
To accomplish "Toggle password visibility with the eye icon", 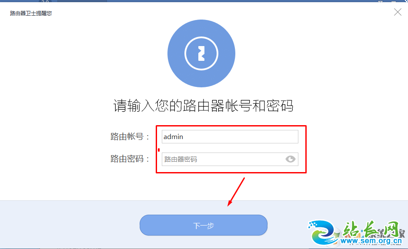I will pyautogui.click(x=290, y=159).
